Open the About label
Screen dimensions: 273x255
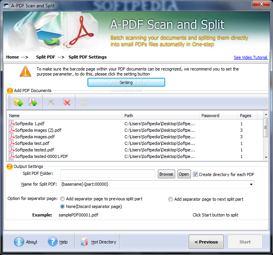(32, 242)
